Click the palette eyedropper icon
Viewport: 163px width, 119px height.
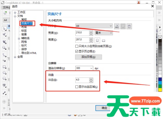pos(160,30)
